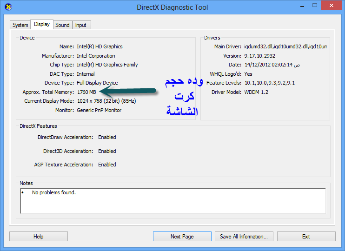Image resolution: width=345 pixels, height=251 pixels.
Task: Select the 'Intel(R) HD Graphics' name value
Action: pos(100,46)
